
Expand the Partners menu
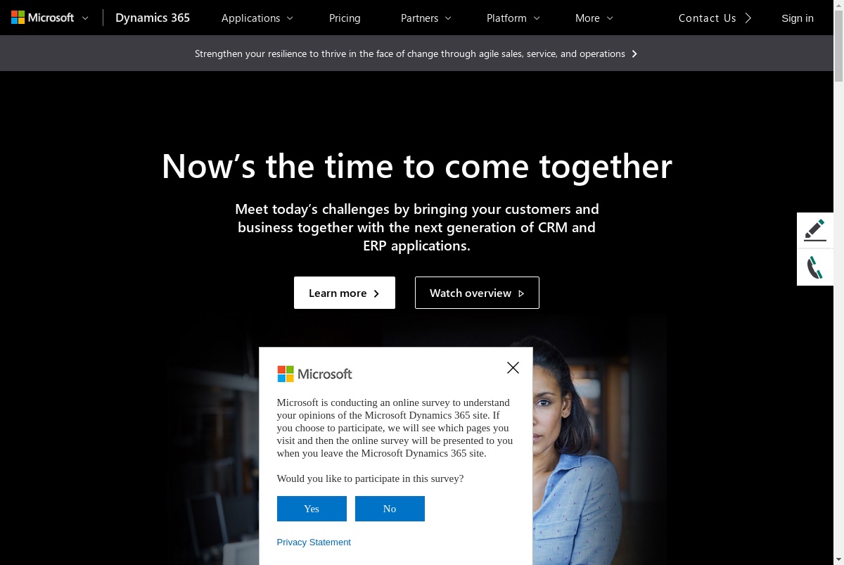point(426,18)
